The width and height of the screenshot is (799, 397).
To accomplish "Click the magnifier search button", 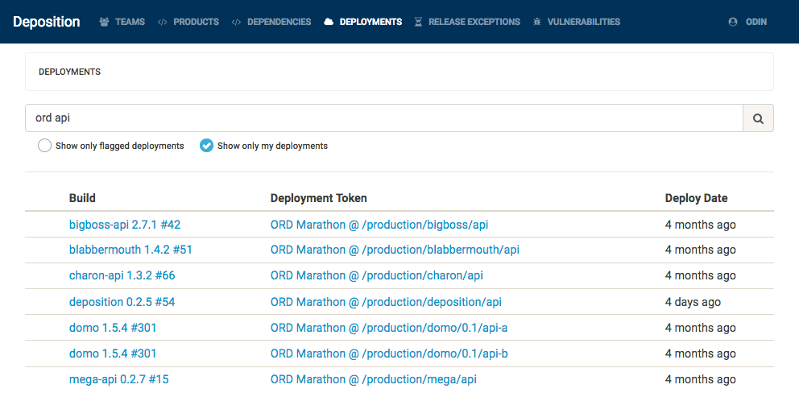I will [758, 118].
